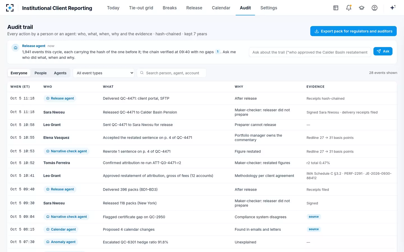Click Narrative check agent chip at 10:53
404x252 pixels.
pyautogui.click(x=66, y=151)
